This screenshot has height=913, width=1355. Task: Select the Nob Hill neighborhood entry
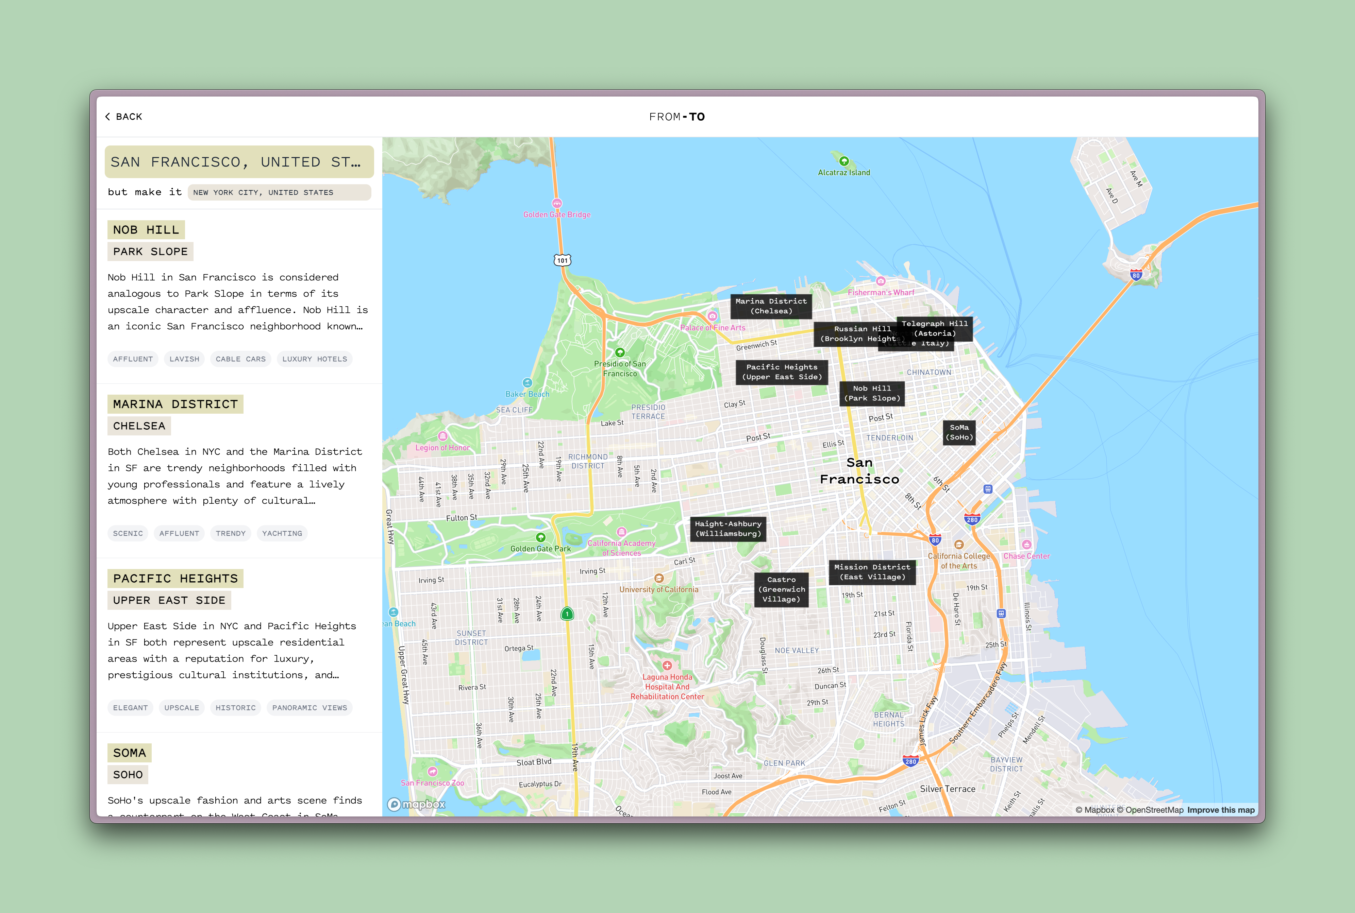pyautogui.click(x=146, y=230)
